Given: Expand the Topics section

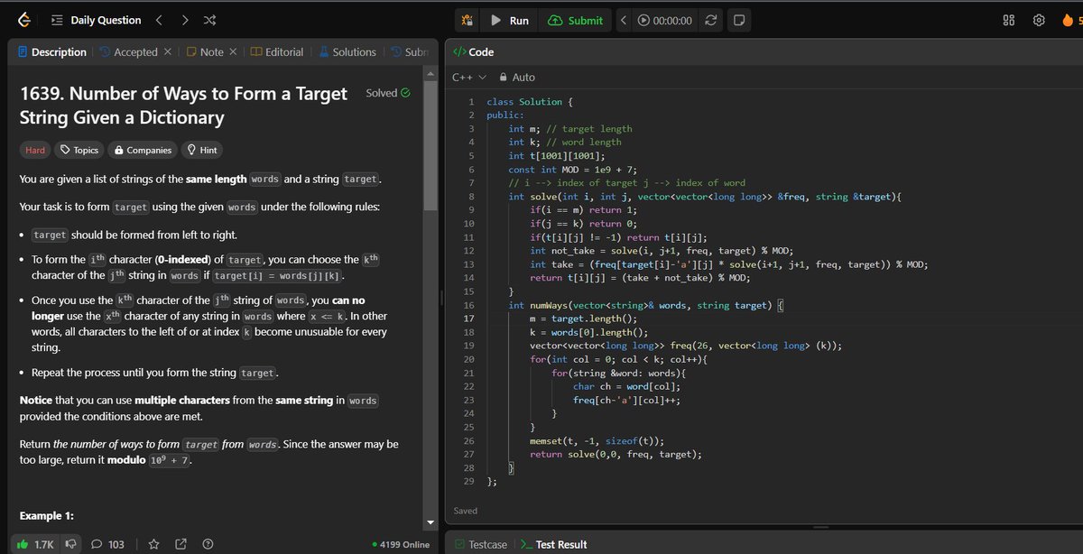Looking at the screenshot, I should [x=79, y=149].
